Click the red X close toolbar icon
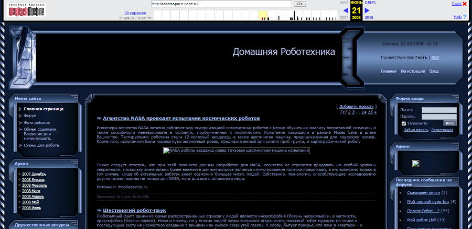Screen dimensions: 472x229 [465, 4]
